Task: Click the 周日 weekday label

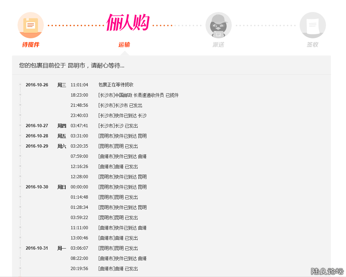Action: pos(62,187)
